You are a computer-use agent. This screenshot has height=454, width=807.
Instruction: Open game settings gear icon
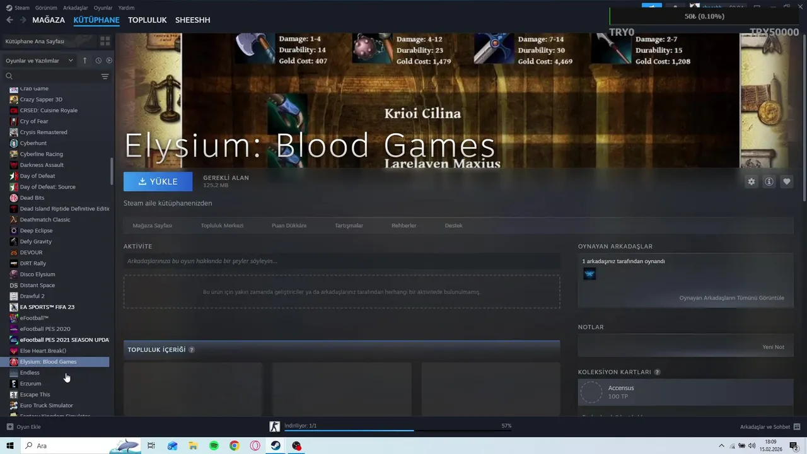point(751,182)
